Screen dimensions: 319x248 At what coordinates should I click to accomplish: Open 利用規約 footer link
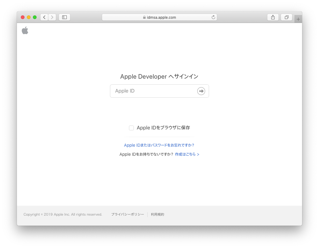(157, 214)
